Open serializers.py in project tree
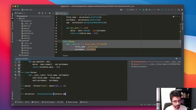 coord(27,33)
